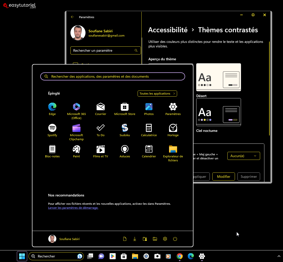This screenshot has height=262, width=283.
Task: Open File Explorer from the taskbar
Action: [135, 256]
